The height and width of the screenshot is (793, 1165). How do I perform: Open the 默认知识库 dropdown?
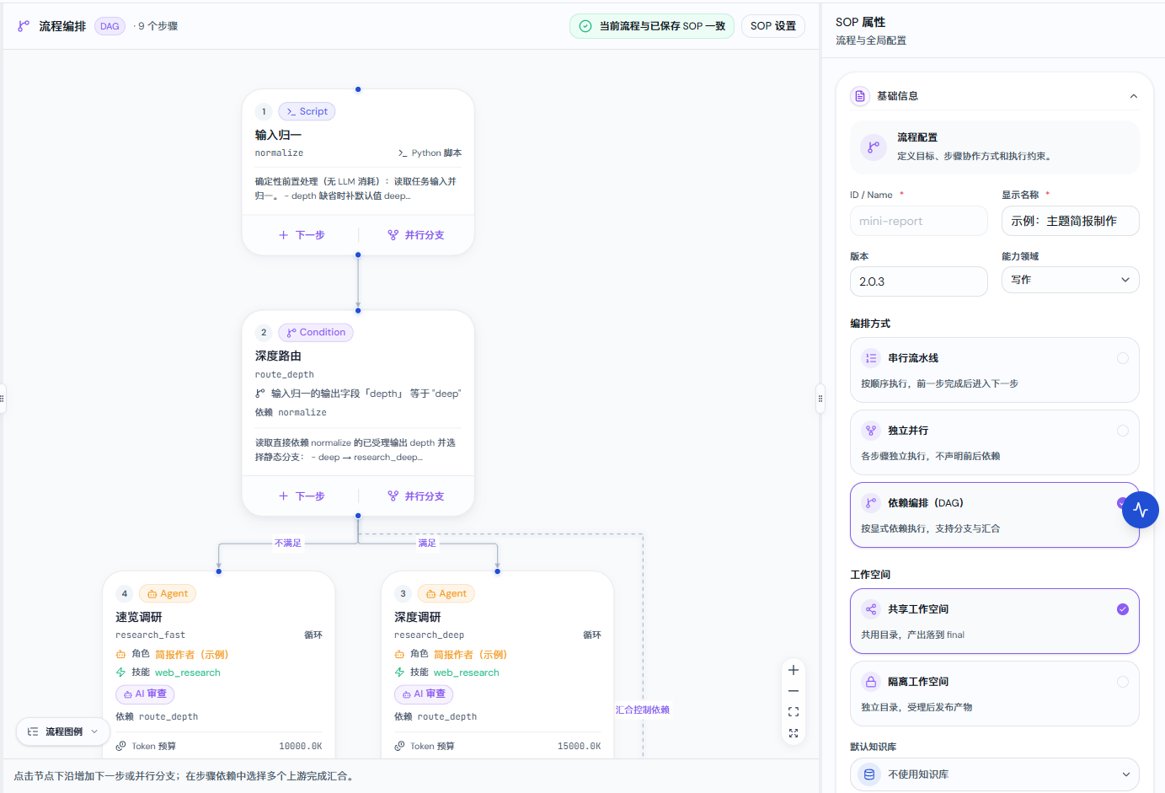pos(994,774)
